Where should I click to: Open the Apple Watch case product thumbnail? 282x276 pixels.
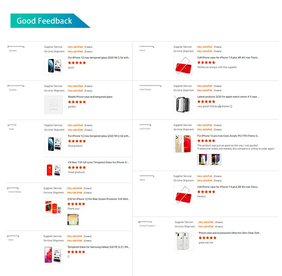183,104
